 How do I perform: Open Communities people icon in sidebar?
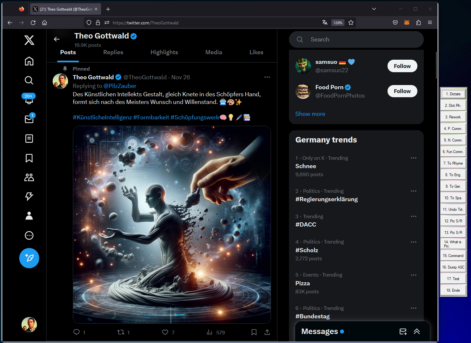click(x=29, y=177)
